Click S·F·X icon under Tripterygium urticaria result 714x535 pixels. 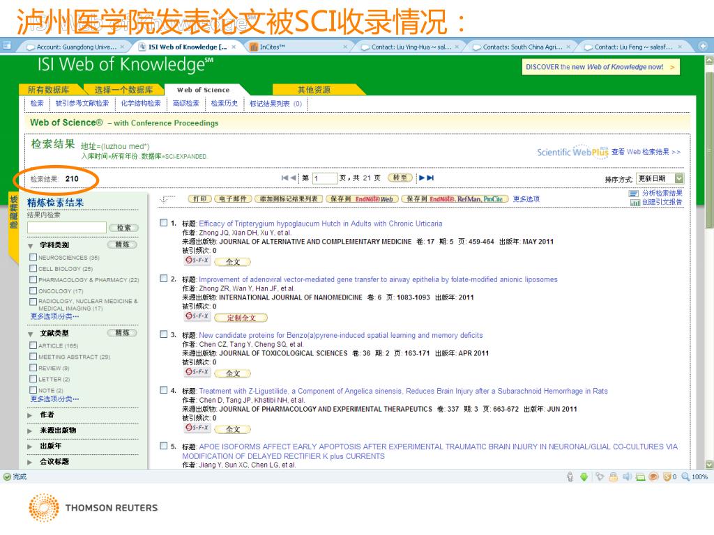[x=197, y=261]
